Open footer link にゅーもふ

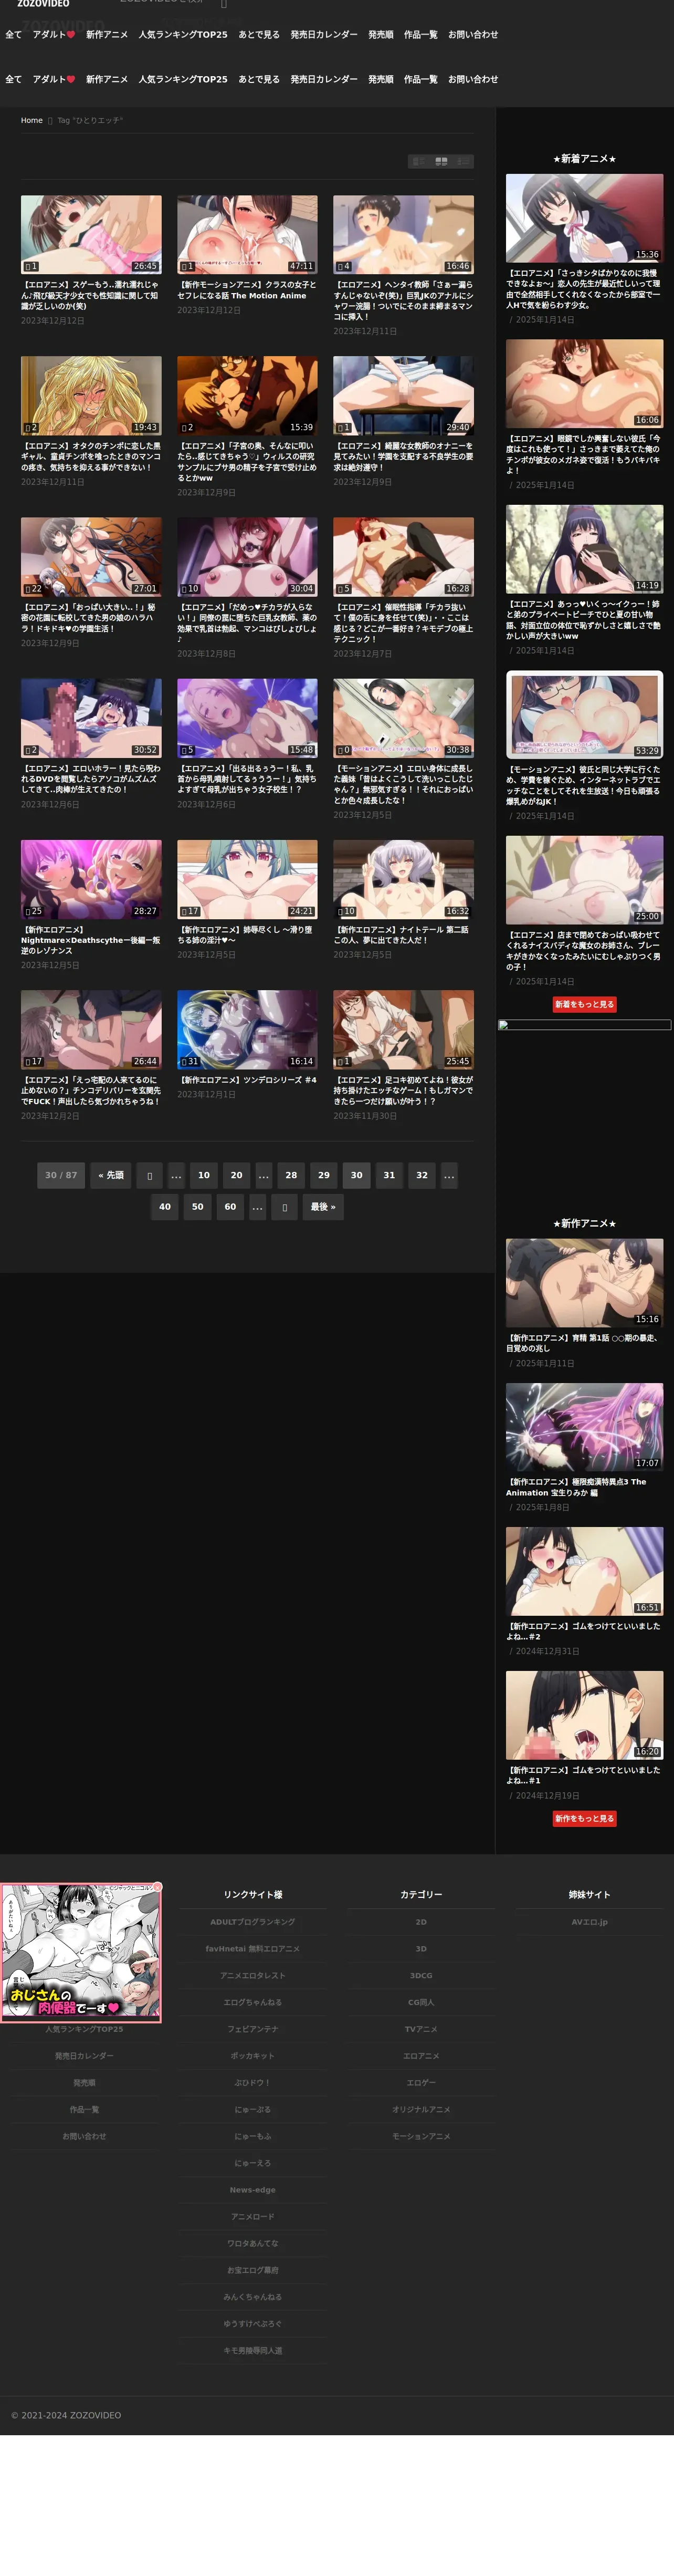click(x=253, y=2136)
